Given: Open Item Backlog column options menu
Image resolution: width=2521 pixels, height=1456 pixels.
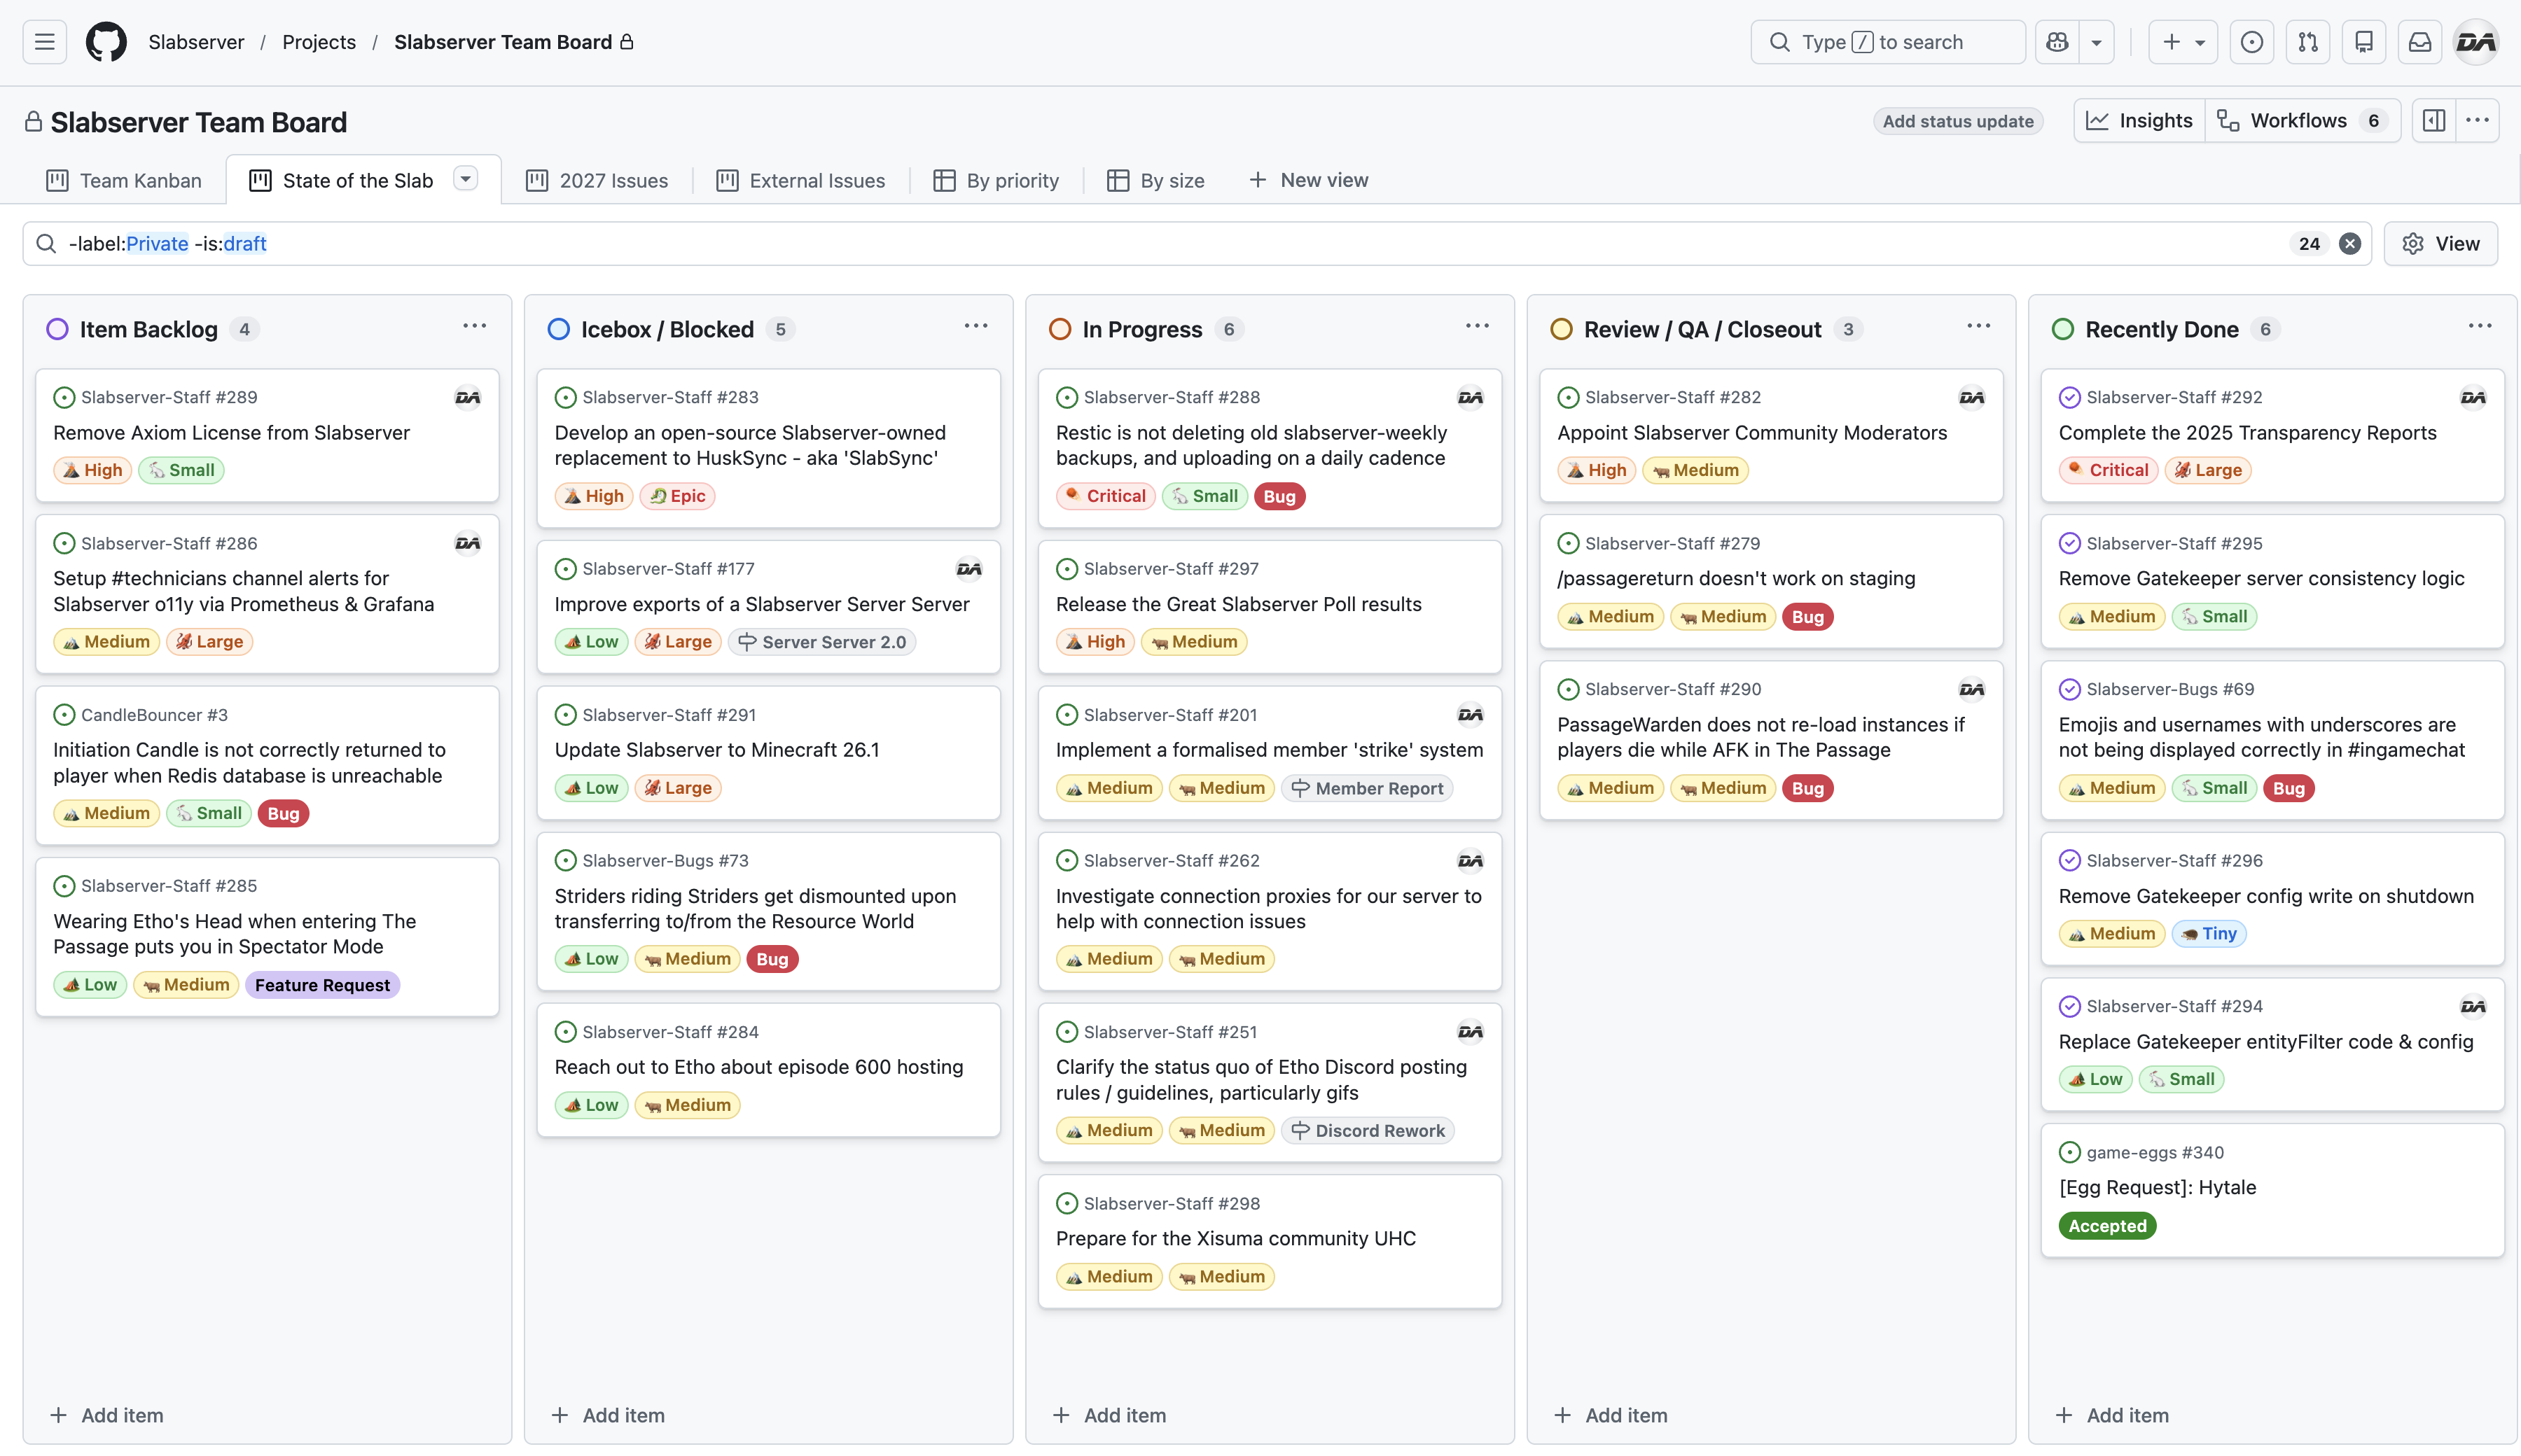Looking at the screenshot, I should click(474, 327).
